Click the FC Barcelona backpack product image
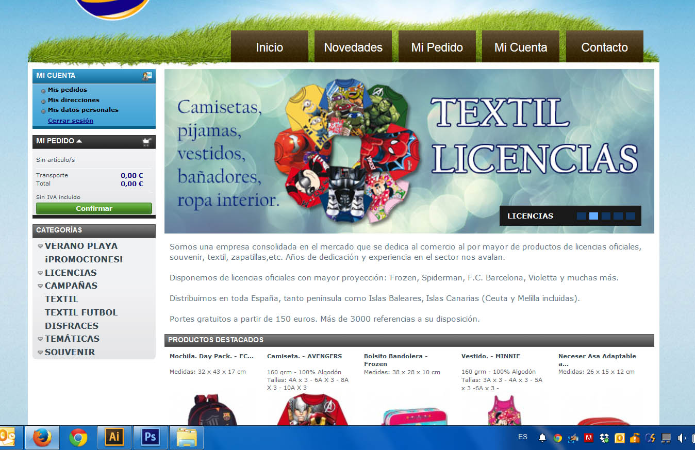 click(211, 410)
